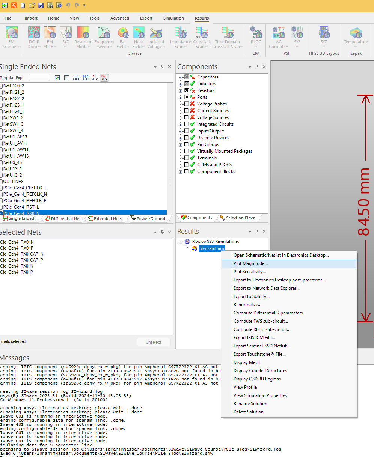Image resolution: width=374 pixels, height=457 pixels.
Task: Select the EMI Scanner tool
Action: (11, 37)
